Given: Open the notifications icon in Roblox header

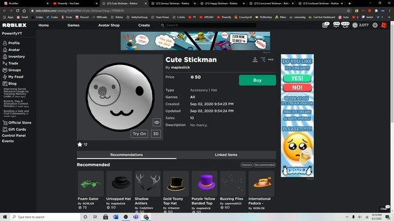Looking at the screenshot, I should (325, 25).
